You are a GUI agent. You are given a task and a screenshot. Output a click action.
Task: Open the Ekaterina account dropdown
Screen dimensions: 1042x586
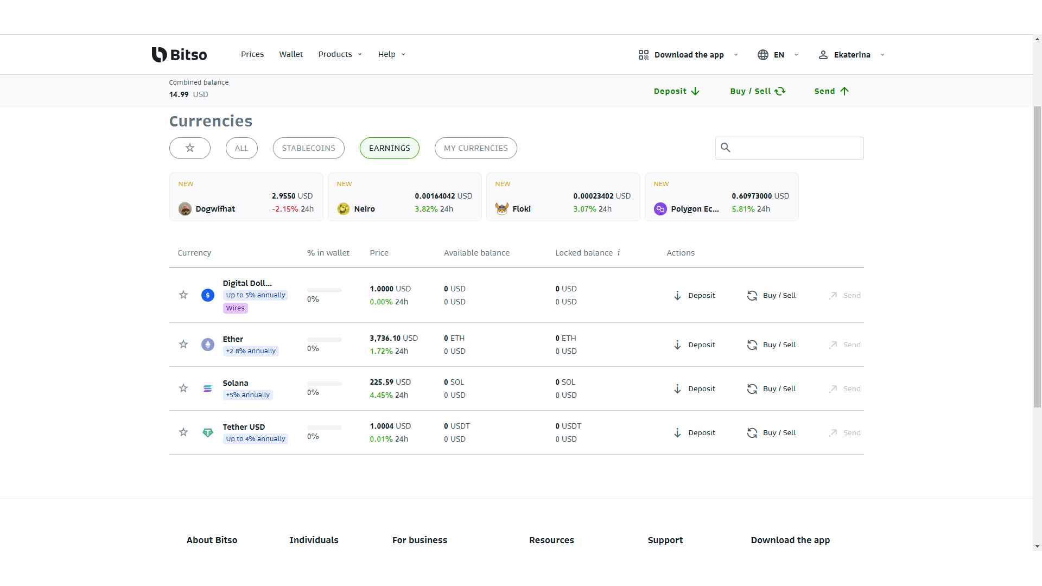(852, 55)
